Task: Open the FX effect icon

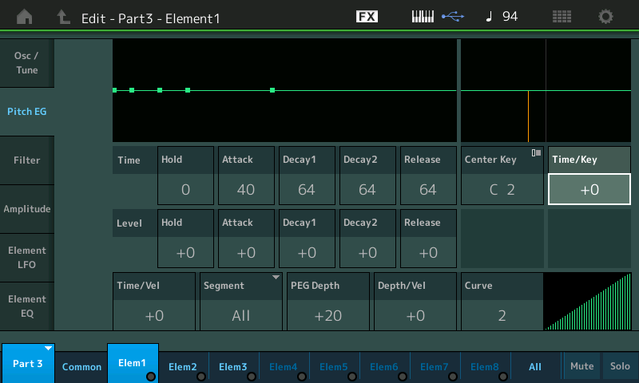Action: pos(367,16)
